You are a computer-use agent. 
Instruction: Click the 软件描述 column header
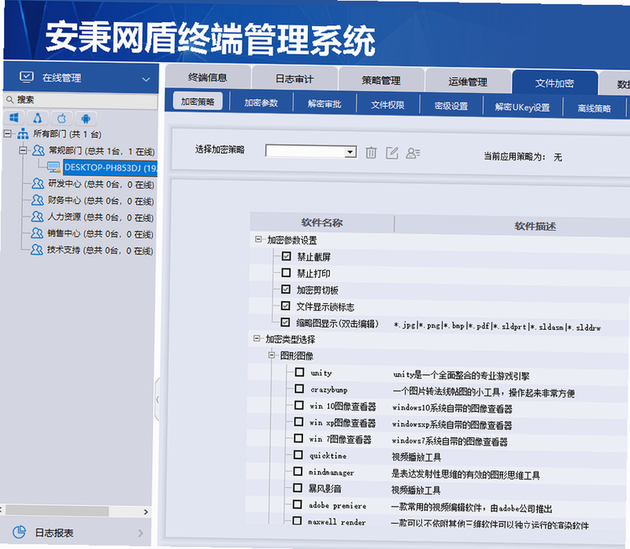[x=535, y=226]
